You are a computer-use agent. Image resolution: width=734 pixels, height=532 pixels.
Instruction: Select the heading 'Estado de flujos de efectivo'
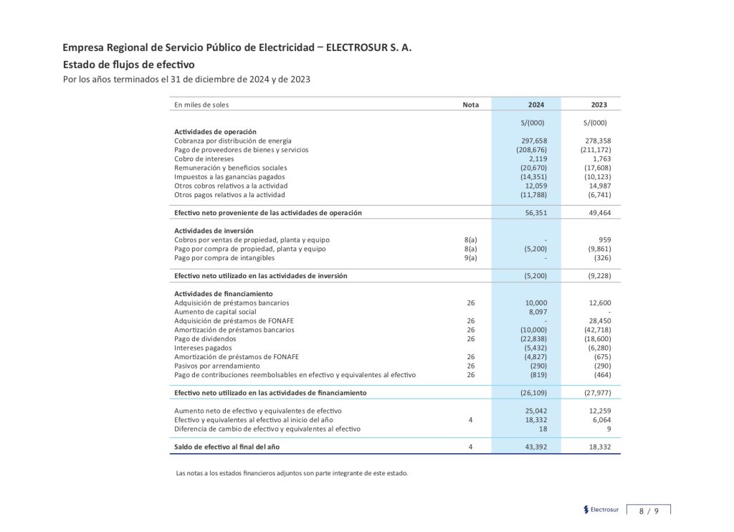(x=129, y=65)
